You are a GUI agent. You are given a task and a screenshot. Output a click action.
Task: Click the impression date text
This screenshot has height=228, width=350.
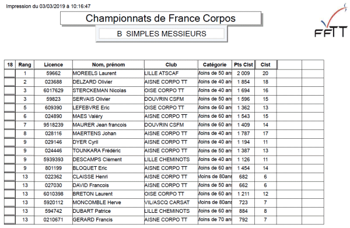click(x=48, y=6)
